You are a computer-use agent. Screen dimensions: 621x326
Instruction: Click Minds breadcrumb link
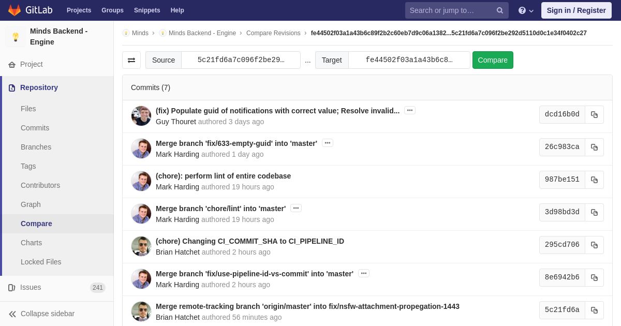[140, 33]
